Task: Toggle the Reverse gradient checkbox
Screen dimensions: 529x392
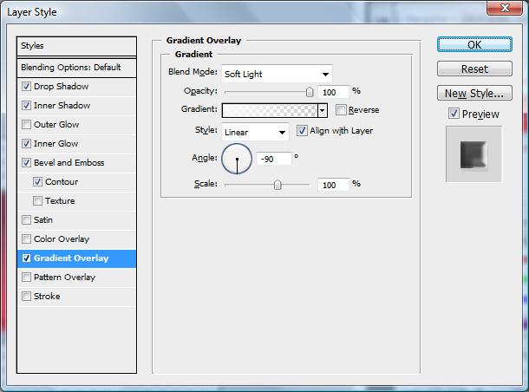Action: point(341,110)
